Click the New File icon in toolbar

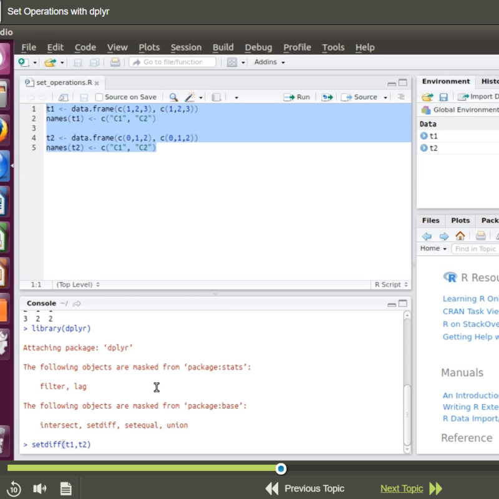coord(24,62)
